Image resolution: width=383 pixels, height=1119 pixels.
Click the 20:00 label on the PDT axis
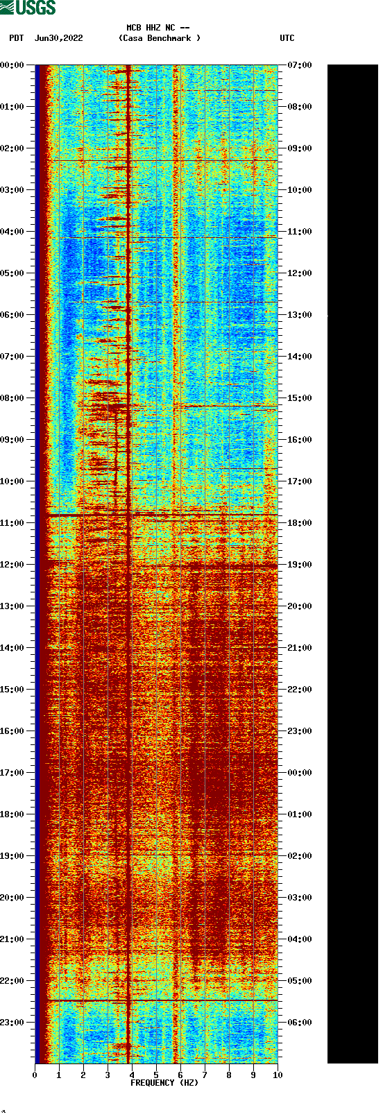pyautogui.click(x=12, y=898)
